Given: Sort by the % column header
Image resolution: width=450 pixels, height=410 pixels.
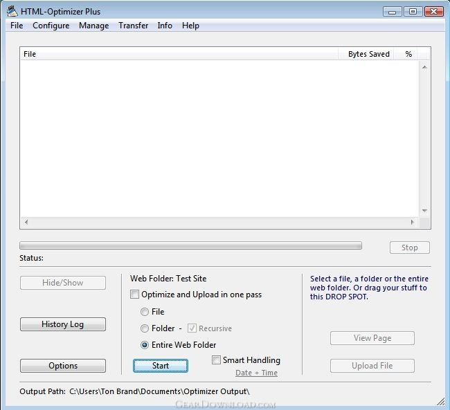Looking at the screenshot, I should (405, 54).
